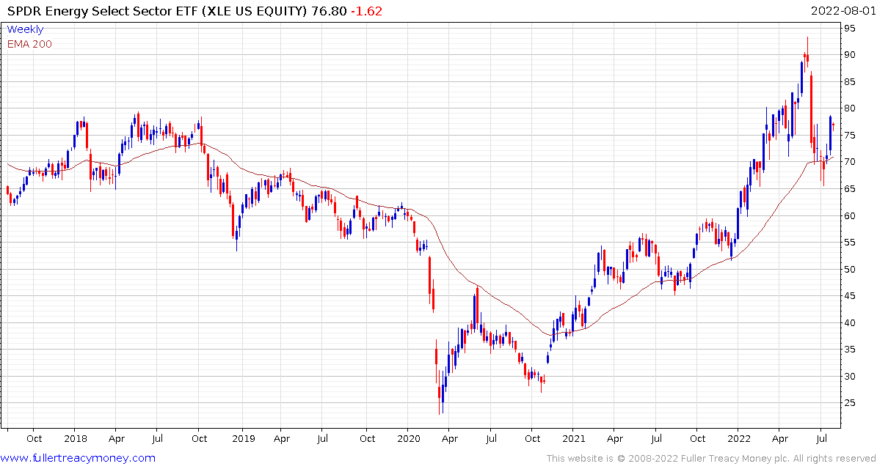Click the 'Weekly' interval label

(25, 29)
